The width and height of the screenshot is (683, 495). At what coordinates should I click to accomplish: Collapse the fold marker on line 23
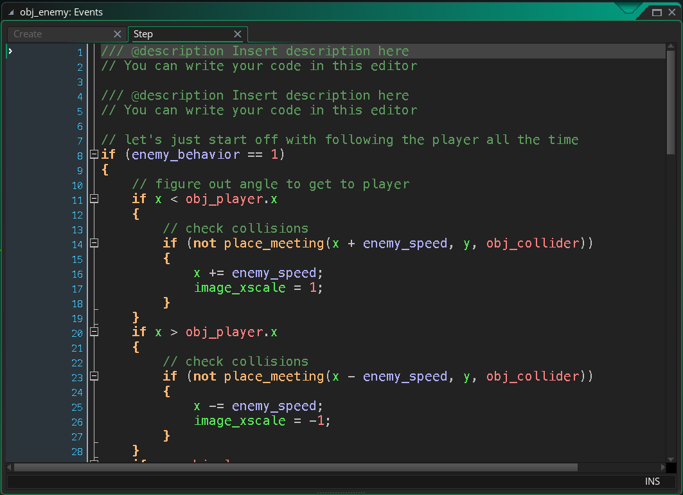94,376
